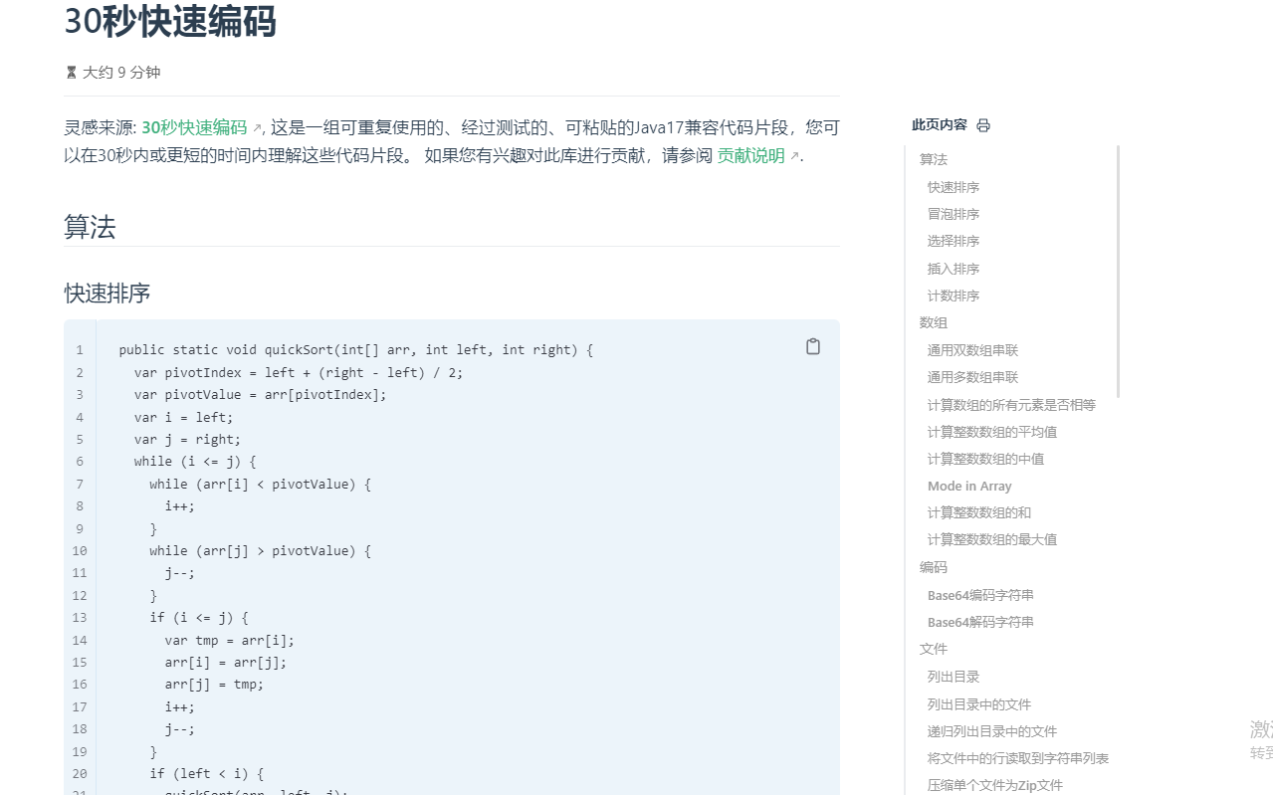Click the page title 30秒快速编码
Image resolution: width=1273 pixels, height=795 pixels.
coord(170,21)
